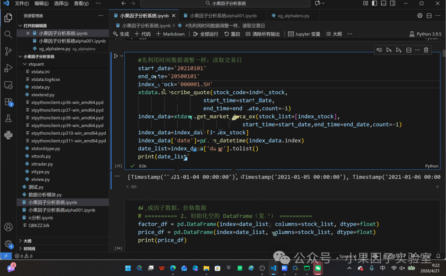This screenshot has height=276, width=446.
Task: Click 全部运行 to run all cells
Action: pos(206,34)
